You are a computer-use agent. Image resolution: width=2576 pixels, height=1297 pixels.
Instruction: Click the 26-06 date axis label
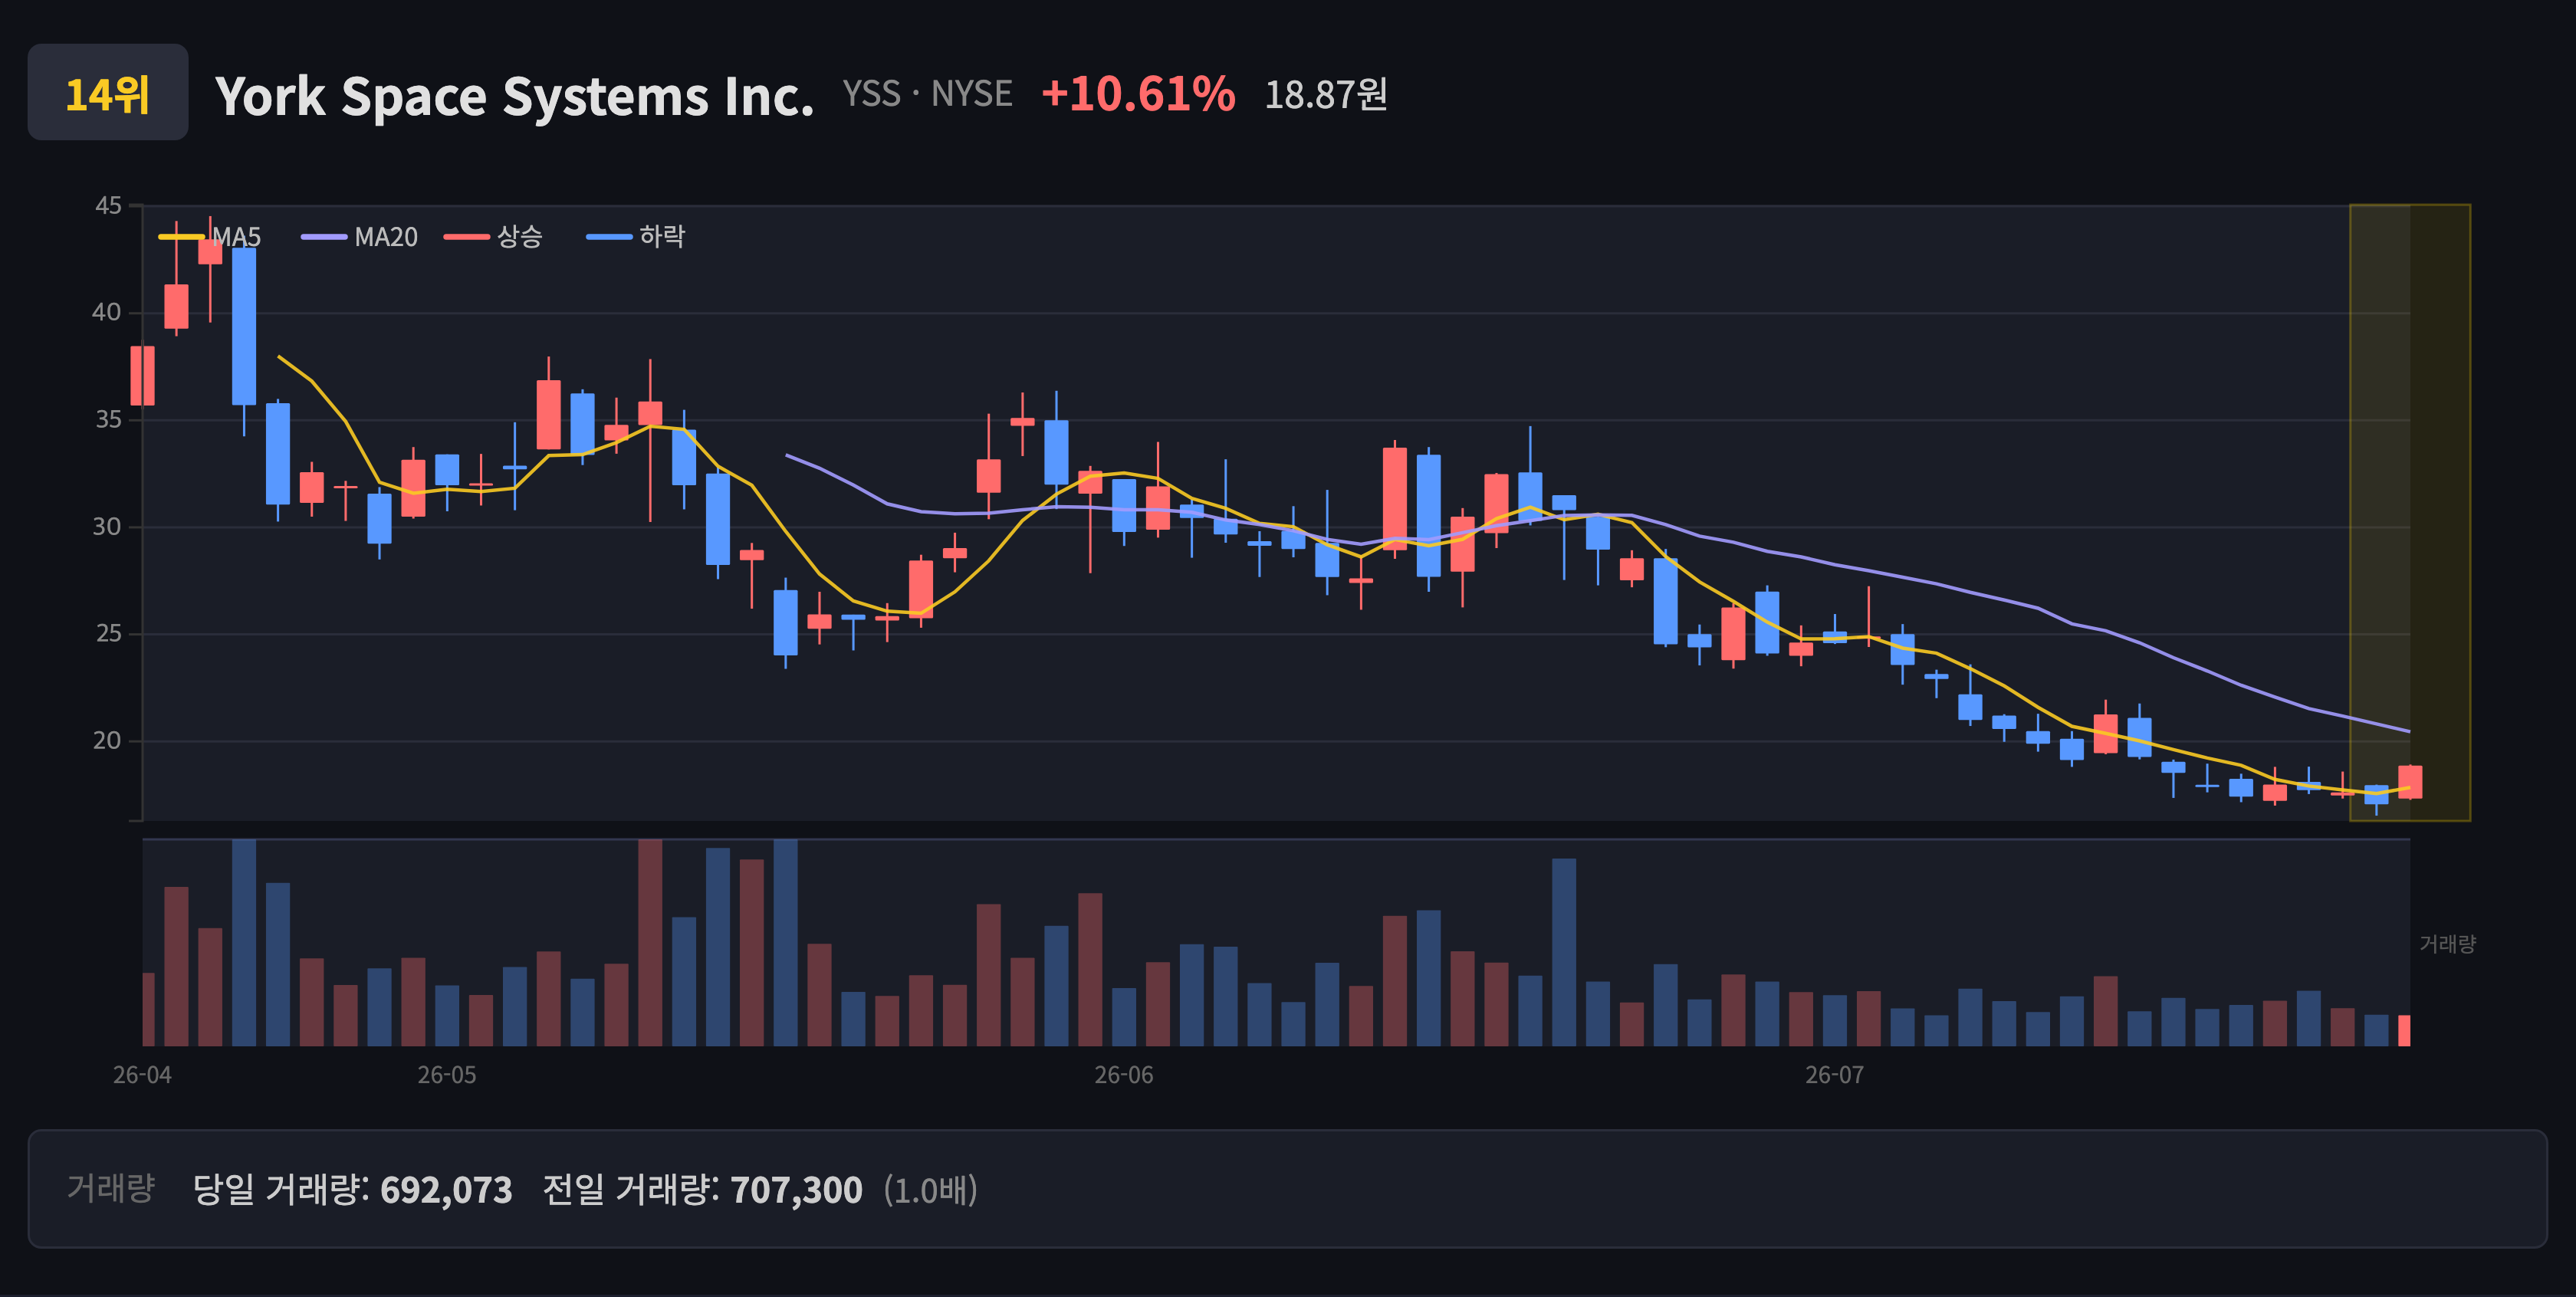pyautogui.click(x=1124, y=1075)
